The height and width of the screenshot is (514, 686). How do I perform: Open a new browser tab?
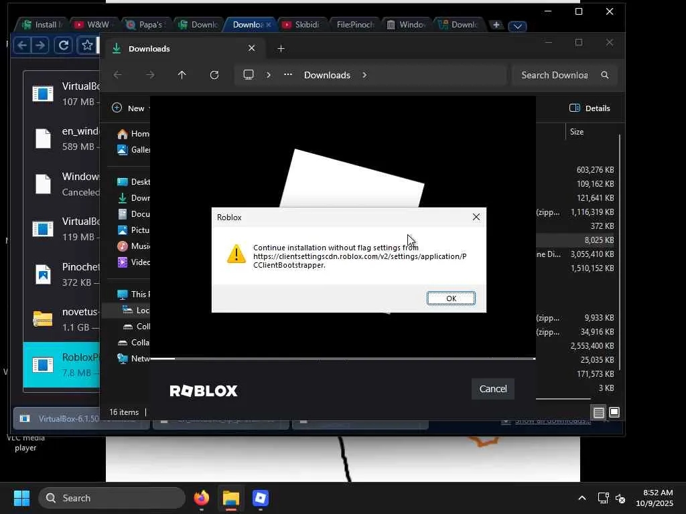[496, 25]
